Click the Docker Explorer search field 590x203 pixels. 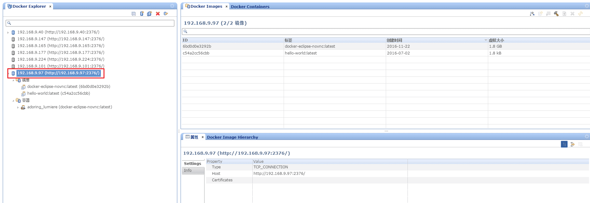coord(90,23)
